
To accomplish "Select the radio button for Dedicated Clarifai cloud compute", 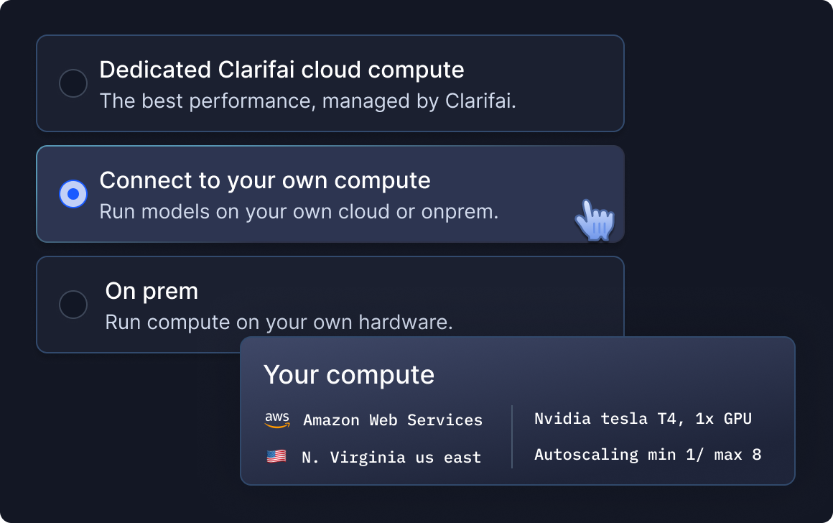I will (x=73, y=83).
